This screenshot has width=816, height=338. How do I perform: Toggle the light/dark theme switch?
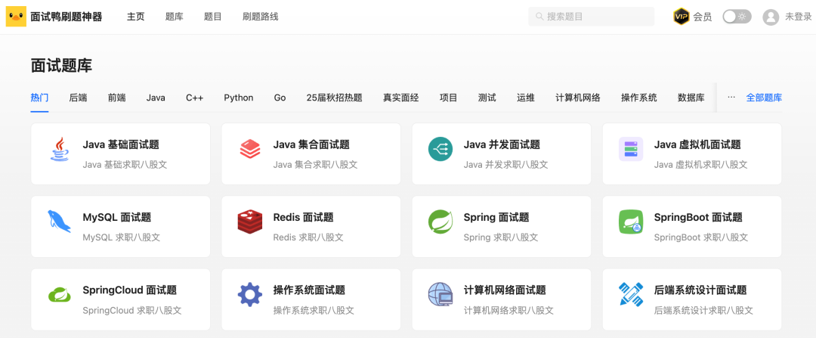click(737, 17)
